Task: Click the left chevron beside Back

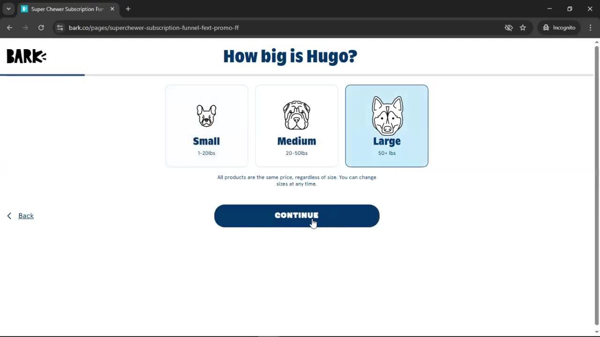Action: (9, 216)
